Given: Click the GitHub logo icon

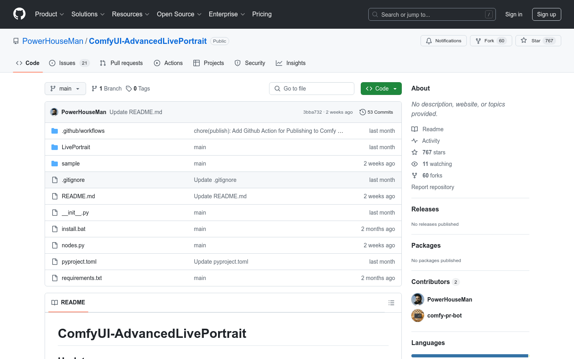Looking at the screenshot, I should click(20, 14).
